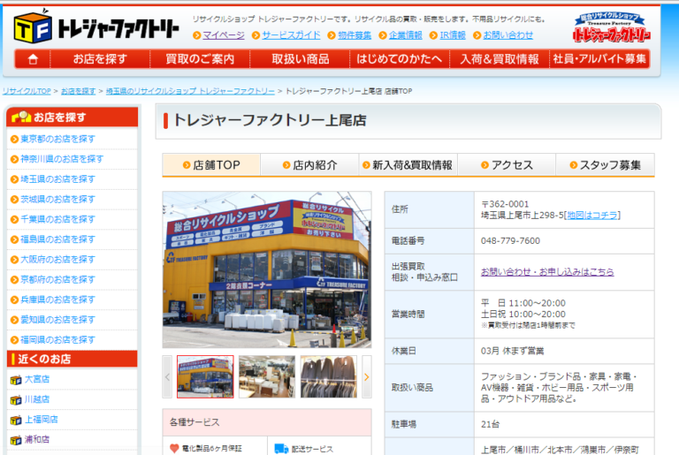Open the 企業情報 link

point(405,35)
